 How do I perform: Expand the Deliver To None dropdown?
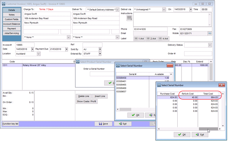point(117,37)
